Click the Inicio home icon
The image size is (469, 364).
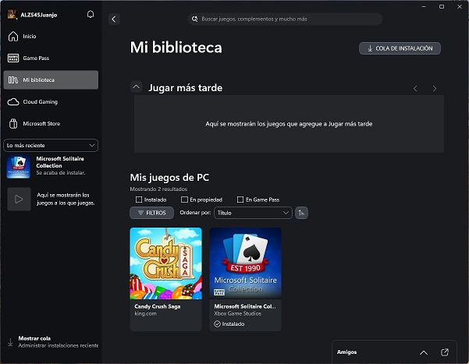coord(13,36)
